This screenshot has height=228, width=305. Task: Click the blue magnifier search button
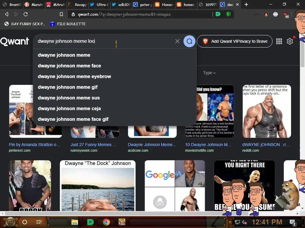point(189,41)
